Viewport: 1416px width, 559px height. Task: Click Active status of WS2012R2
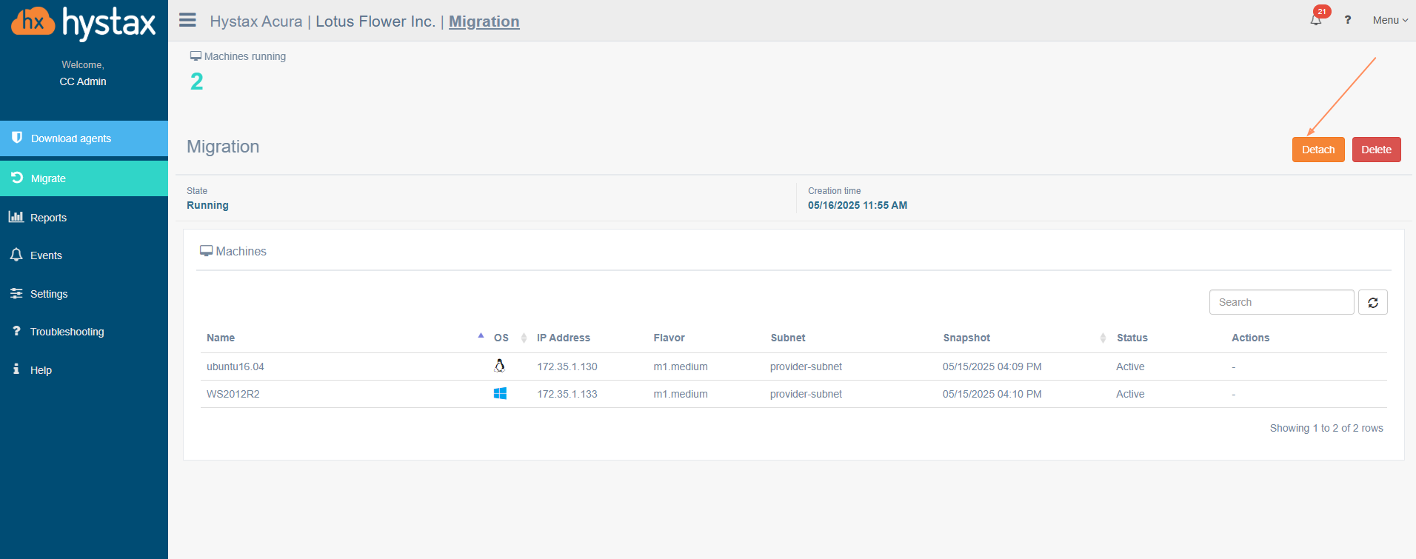pos(1130,394)
